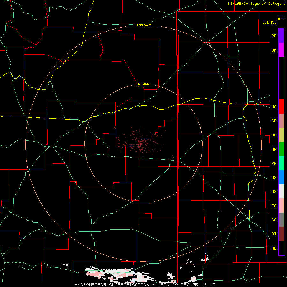Click the HHC product label

280,19
